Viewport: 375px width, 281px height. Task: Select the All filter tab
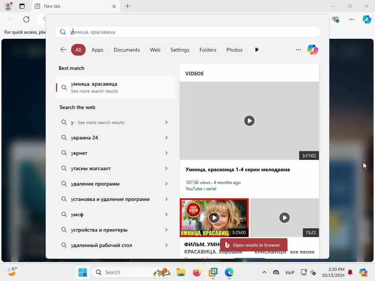78,50
